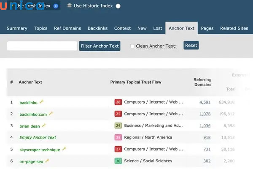
Task: Click the Reset button
Action: pyautogui.click(x=191, y=46)
